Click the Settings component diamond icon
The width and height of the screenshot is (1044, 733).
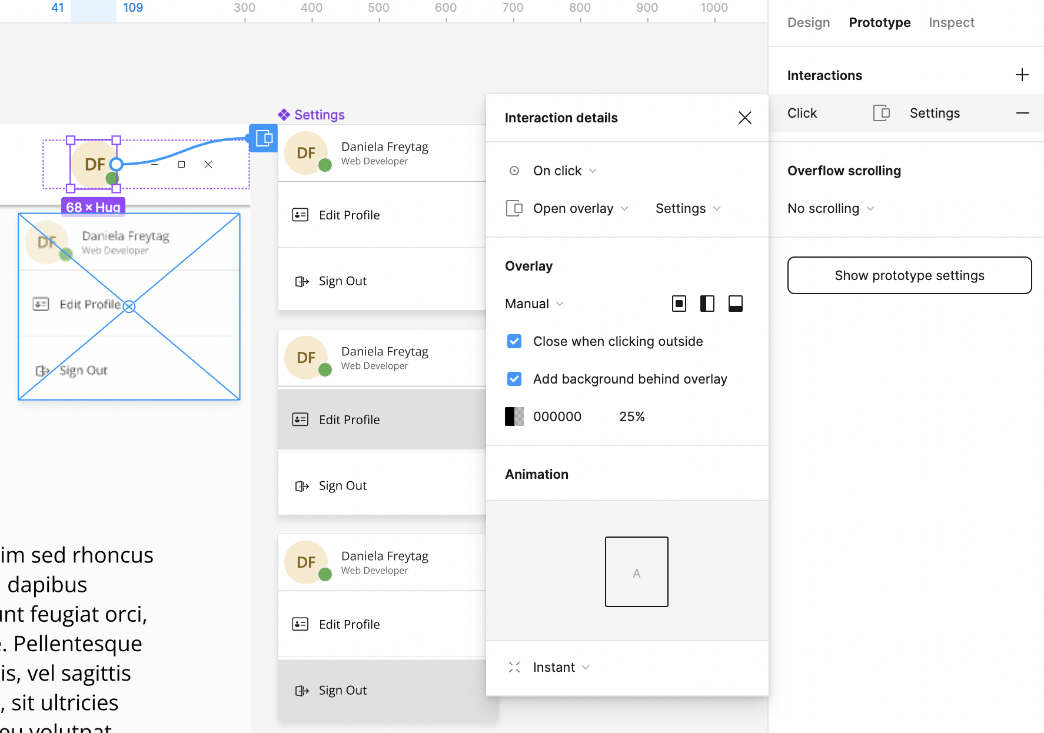284,115
